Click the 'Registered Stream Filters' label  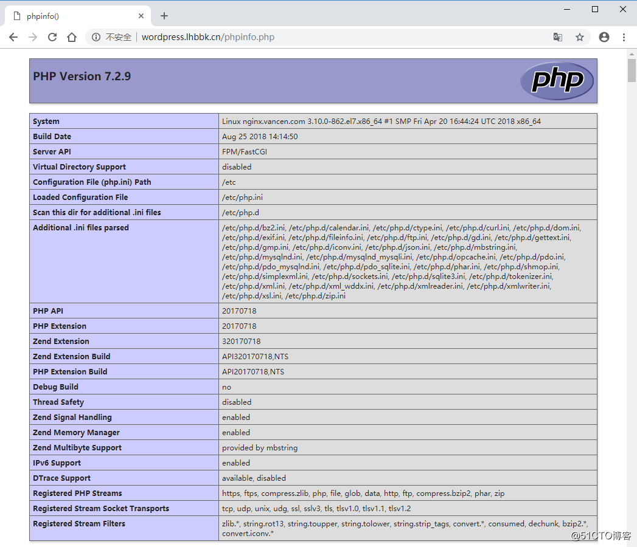tap(79, 524)
